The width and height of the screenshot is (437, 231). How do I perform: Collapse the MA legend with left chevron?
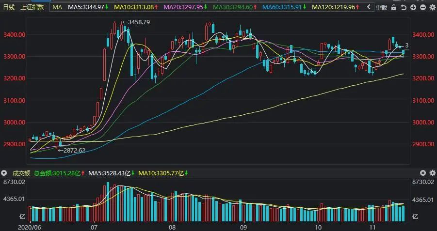(369, 7)
